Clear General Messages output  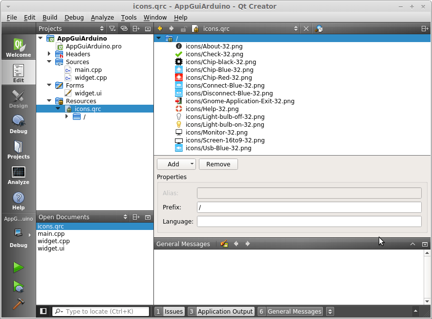point(224,244)
